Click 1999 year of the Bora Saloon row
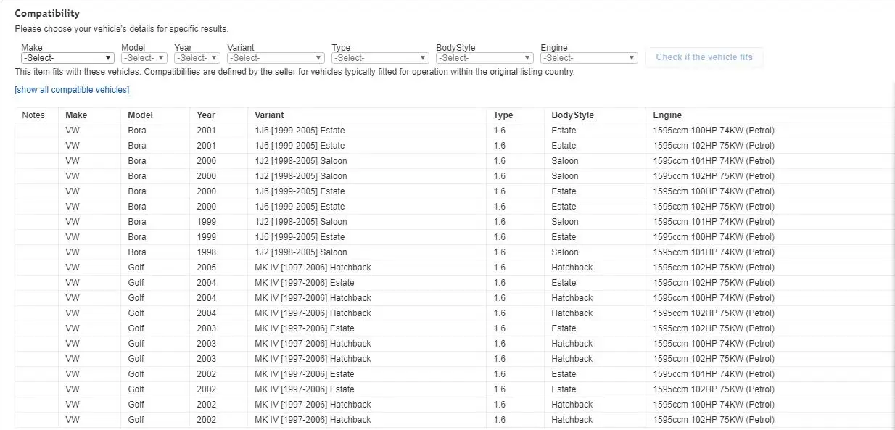 219,222
